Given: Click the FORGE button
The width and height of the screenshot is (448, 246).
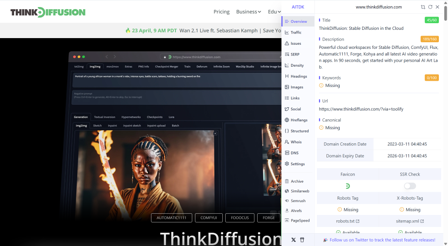Looking at the screenshot, I should pos(268,217).
